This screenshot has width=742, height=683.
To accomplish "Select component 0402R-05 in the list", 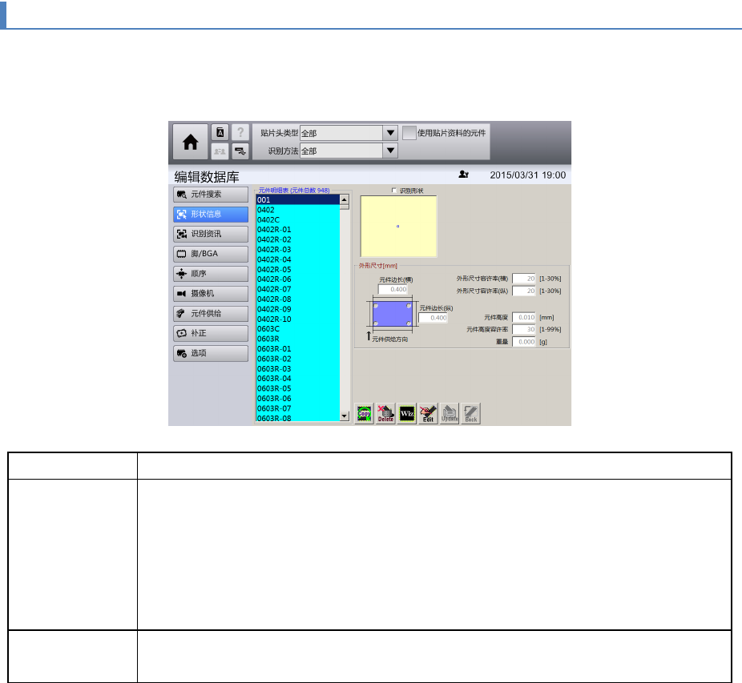I will pyautogui.click(x=297, y=270).
